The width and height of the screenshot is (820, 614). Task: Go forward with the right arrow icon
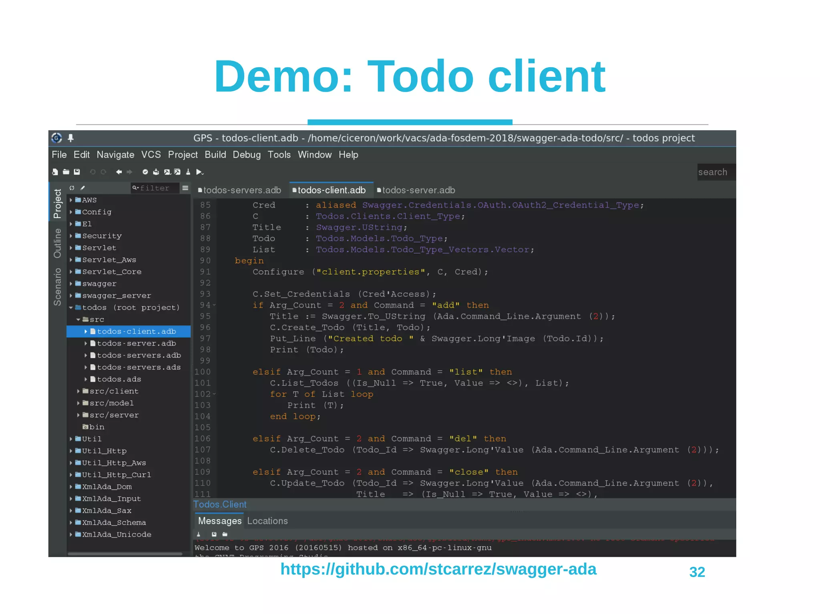129,172
